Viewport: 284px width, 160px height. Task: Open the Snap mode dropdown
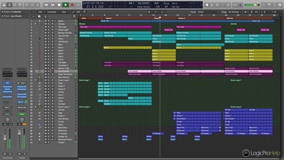(x=209, y=12)
